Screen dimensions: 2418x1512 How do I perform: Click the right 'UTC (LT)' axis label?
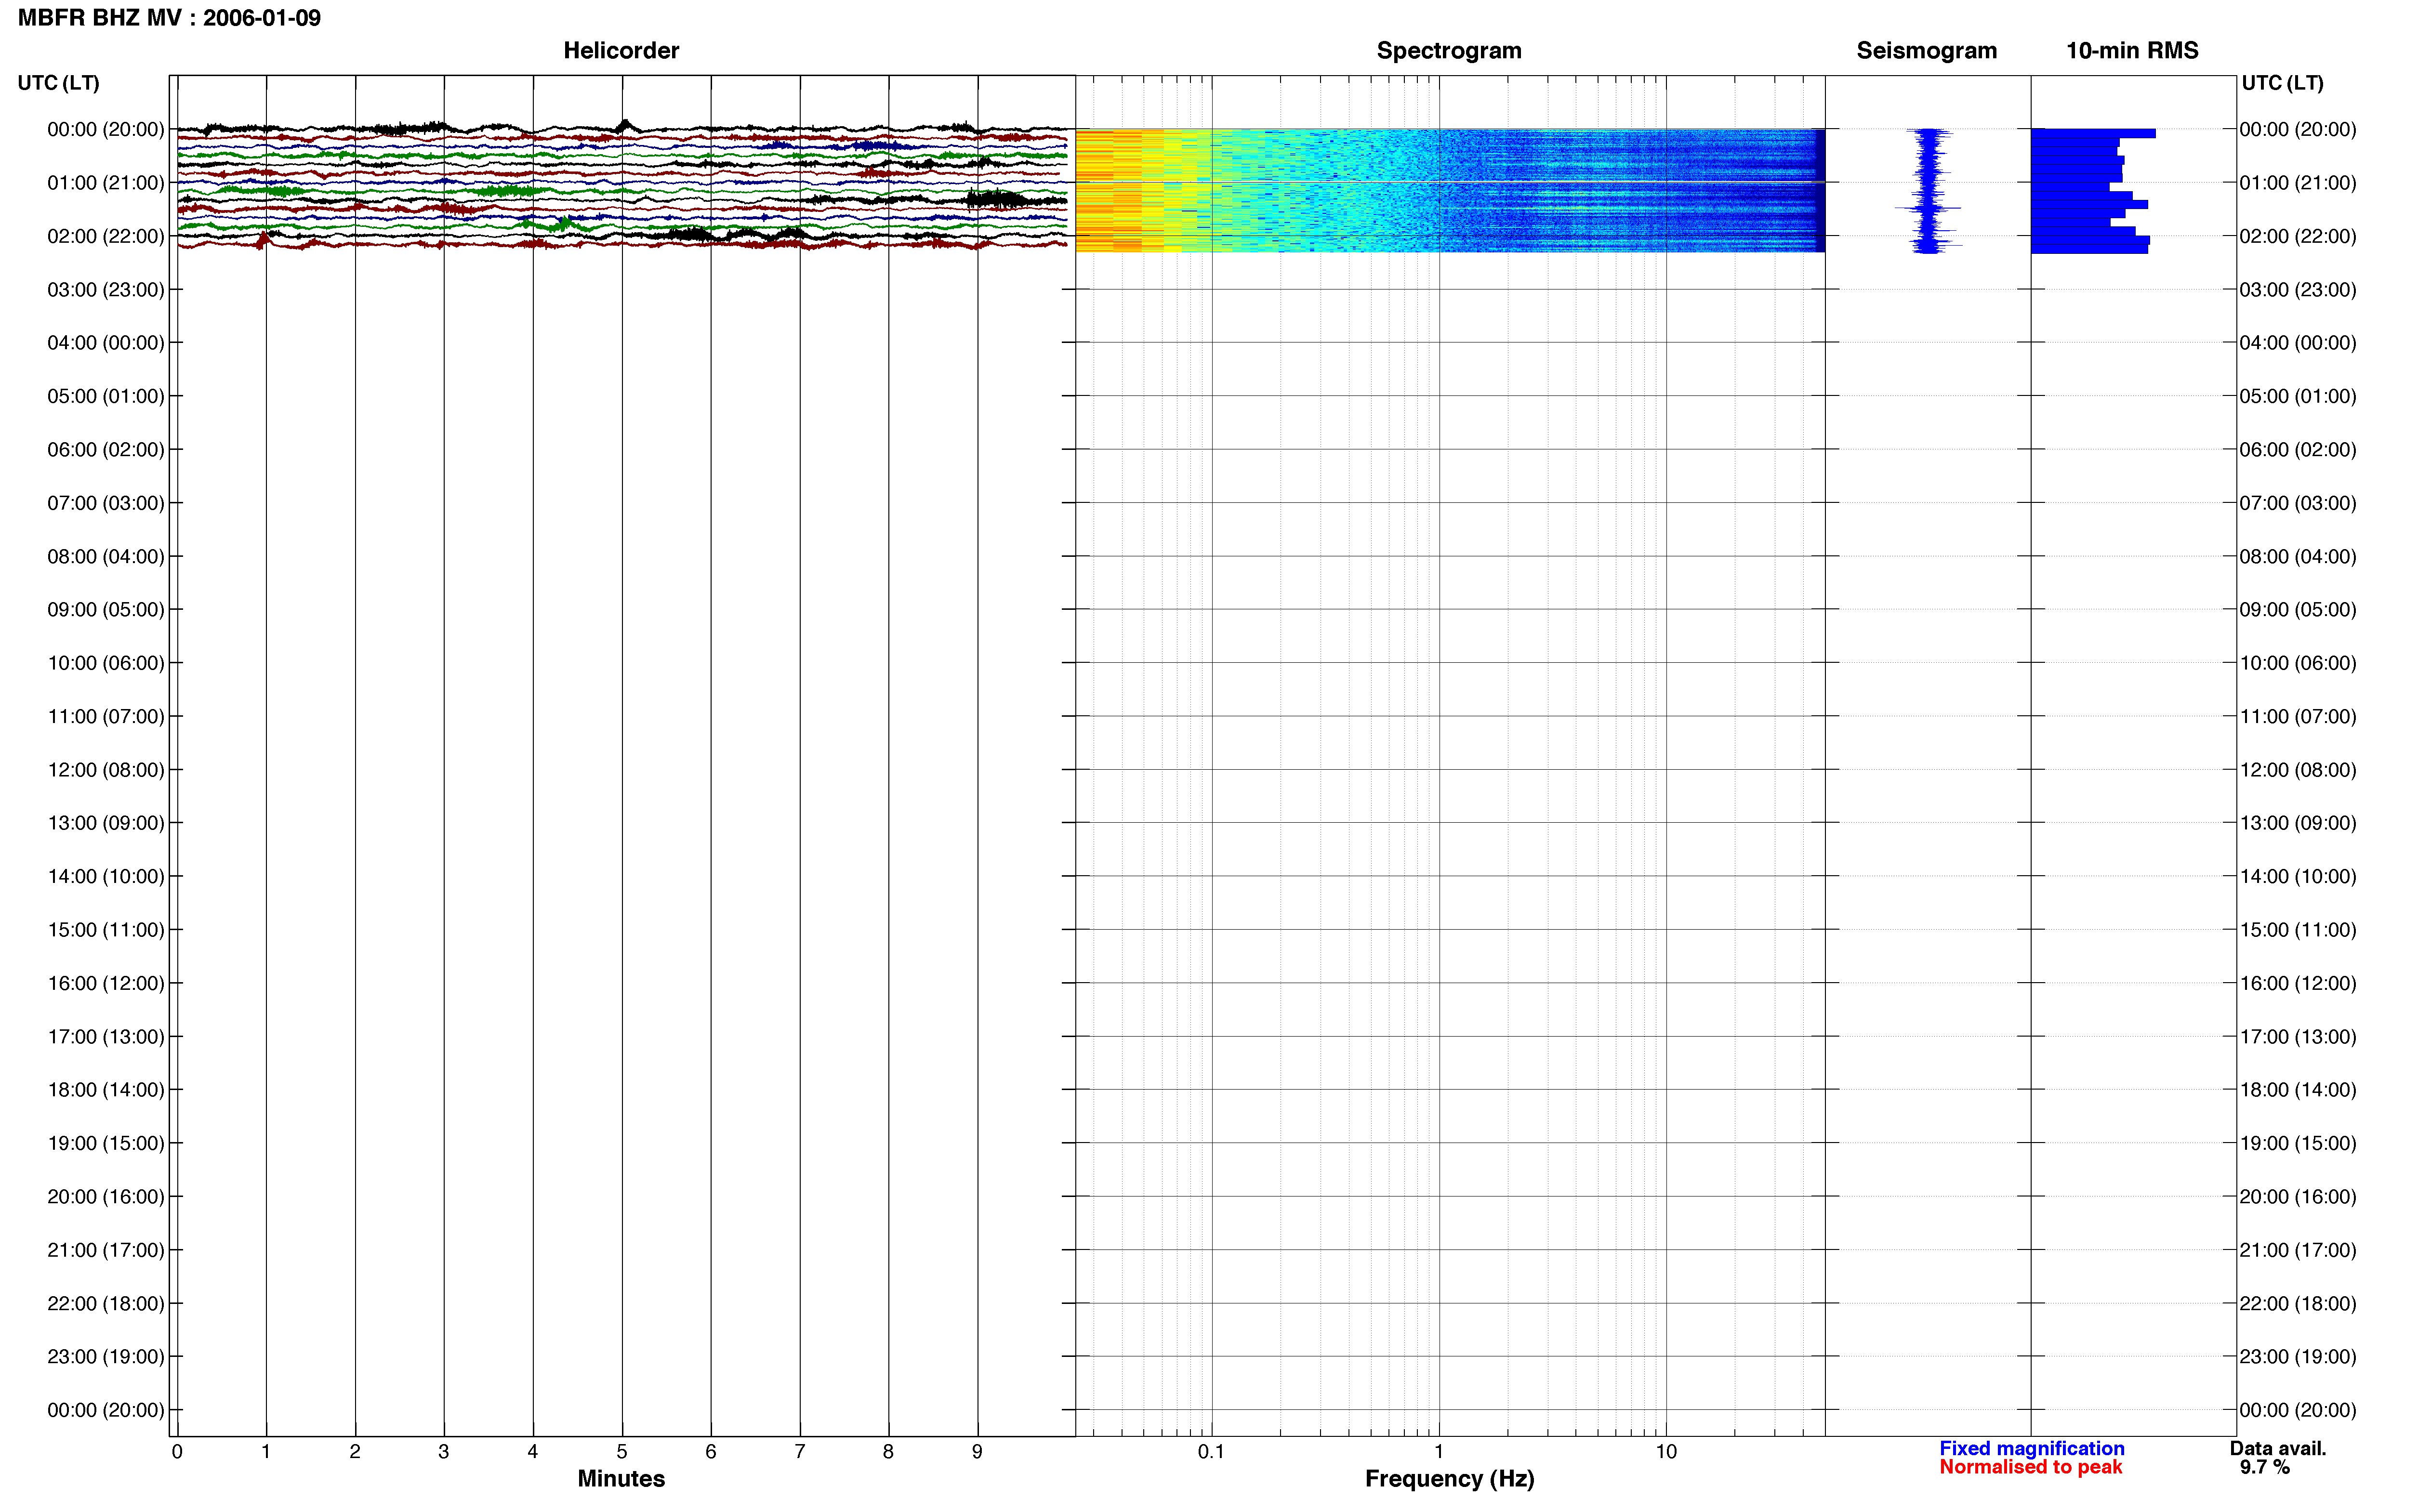click(2282, 83)
